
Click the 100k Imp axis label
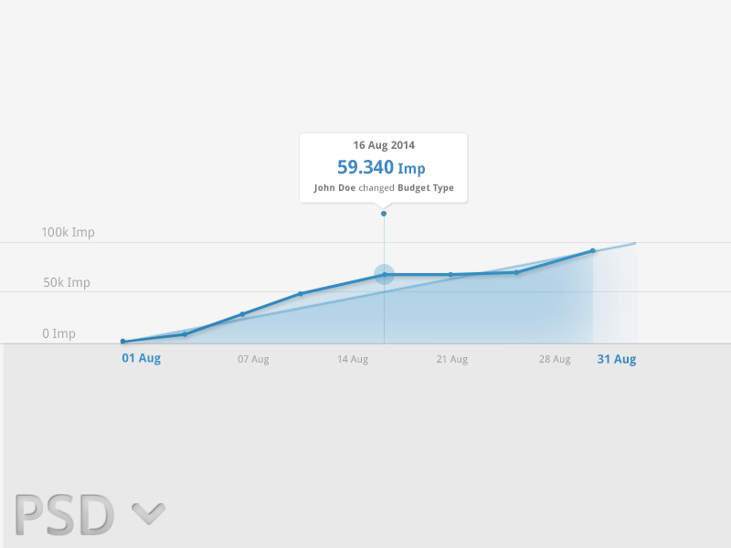click(68, 232)
